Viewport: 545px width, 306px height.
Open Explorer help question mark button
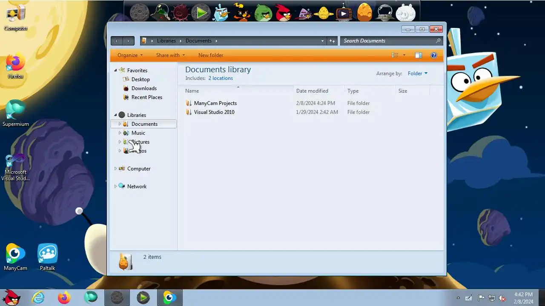(x=434, y=55)
